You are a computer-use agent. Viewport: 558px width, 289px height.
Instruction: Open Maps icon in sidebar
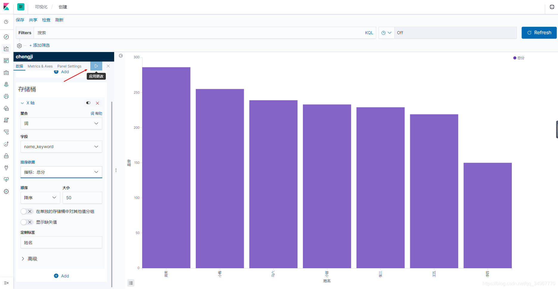6,84
